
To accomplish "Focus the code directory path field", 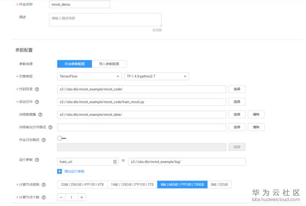I will (x=142, y=89).
